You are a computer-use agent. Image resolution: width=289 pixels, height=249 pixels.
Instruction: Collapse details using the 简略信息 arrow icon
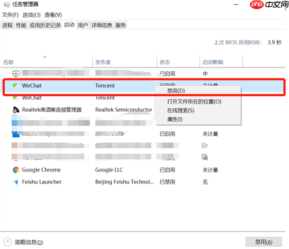click(8, 242)
